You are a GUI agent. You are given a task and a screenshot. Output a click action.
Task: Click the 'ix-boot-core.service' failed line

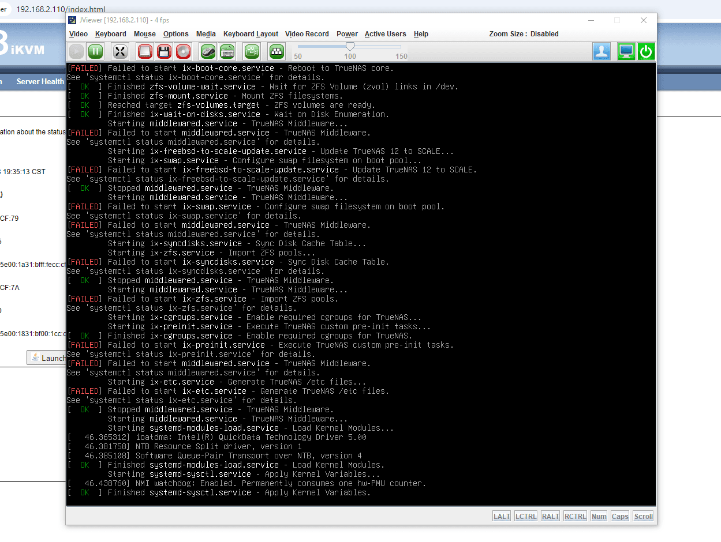click(230, 68)
